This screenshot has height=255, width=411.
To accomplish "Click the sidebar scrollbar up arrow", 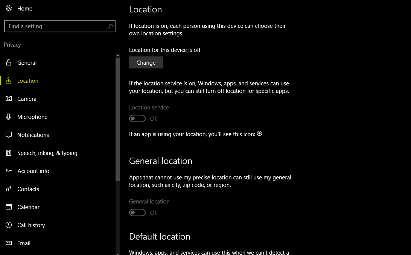I will point(118,56).
